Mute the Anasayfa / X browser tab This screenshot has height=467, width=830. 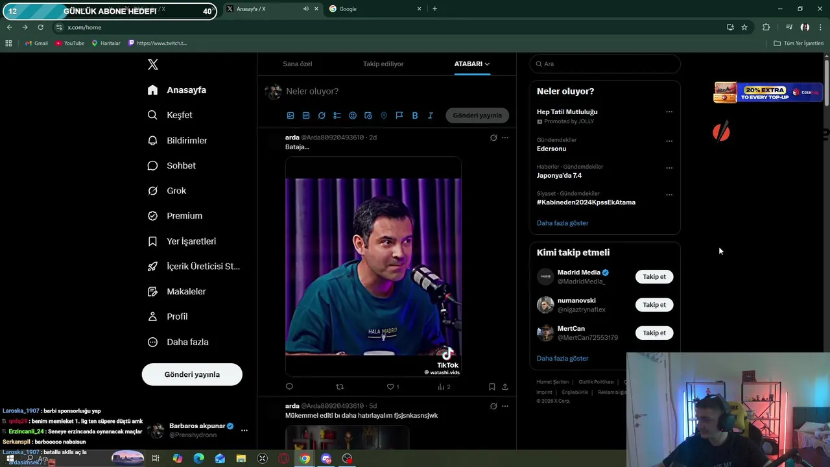(x=305, y=9)
